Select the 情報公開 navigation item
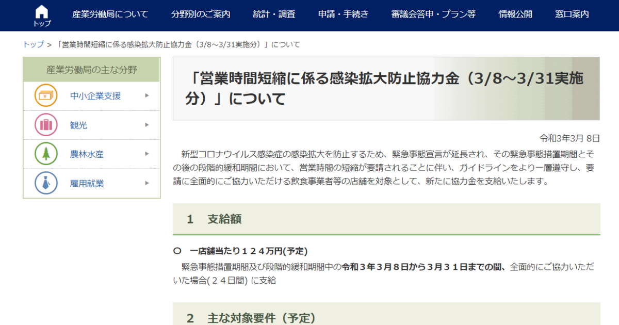Screen dimensions: 619x325 click(515, 14)
